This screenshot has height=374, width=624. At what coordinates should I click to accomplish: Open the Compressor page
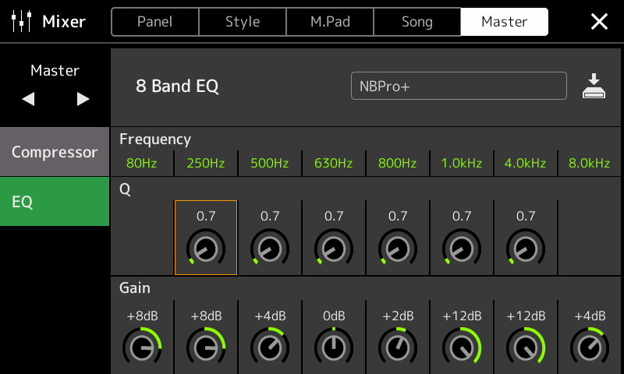tap(55, 152)
